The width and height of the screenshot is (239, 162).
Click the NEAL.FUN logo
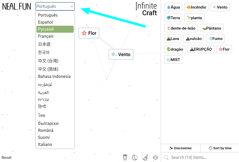click(17, 6)
